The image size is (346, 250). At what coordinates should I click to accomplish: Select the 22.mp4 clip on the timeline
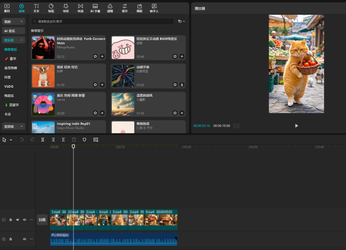[x=76, y=220]
